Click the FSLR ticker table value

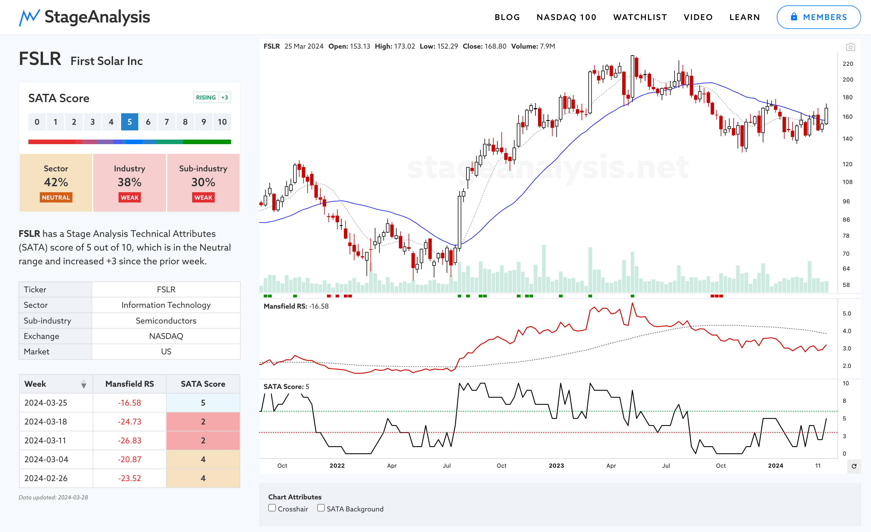tap(166, 289)
